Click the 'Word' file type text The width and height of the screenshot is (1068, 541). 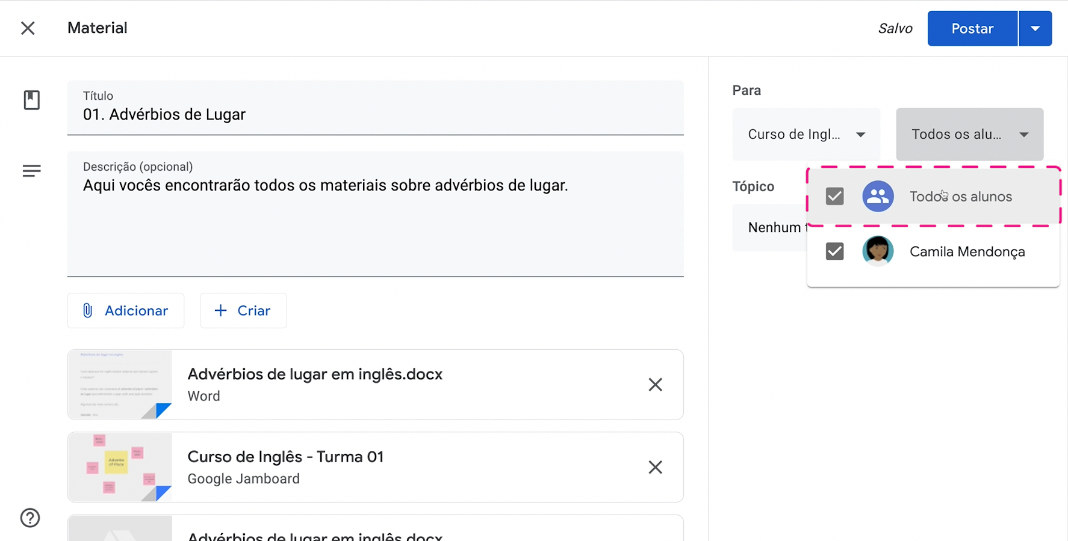(x=203, y=396)
